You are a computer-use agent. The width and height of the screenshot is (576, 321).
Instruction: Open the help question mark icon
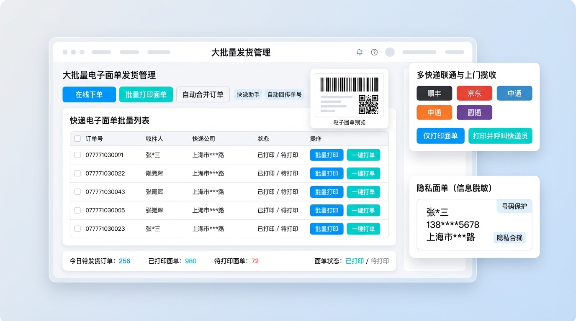[x=374, y=52]
